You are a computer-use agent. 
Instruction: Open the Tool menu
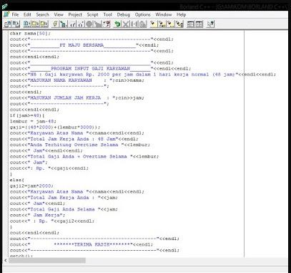[107, 14]
